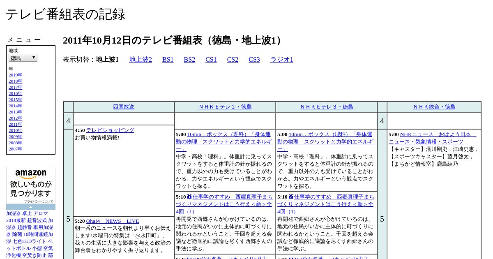Open the 2015年 archive link
The height and width of the screenshot is (259, 493).
click(x=15, y=99)
